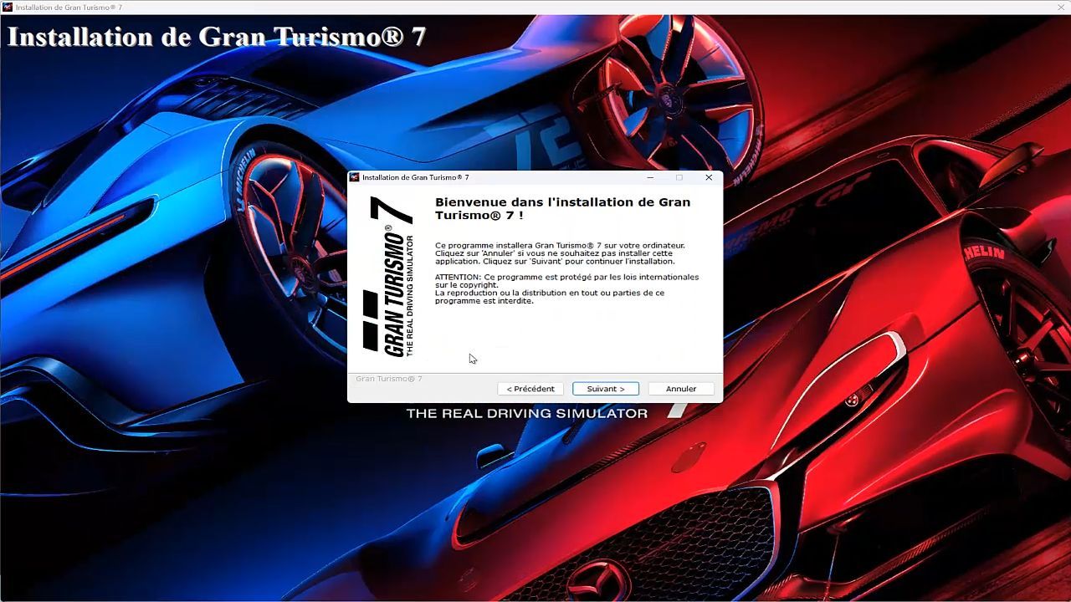The width and height of the screenshot is (1071, 602).
Task: Minimize the installer dialog window
Action: click(651, 177)
